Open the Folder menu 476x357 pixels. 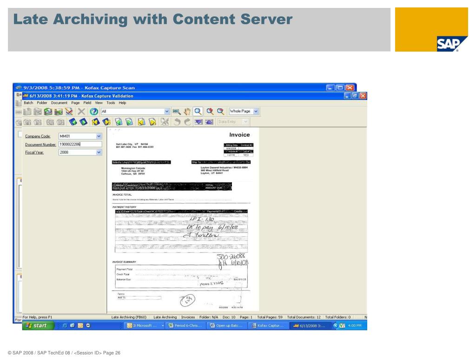click(x=42, y=103)
